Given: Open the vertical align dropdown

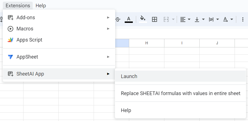Looking at the screenshot, I should pyautogui.click(x=200, y=20).
